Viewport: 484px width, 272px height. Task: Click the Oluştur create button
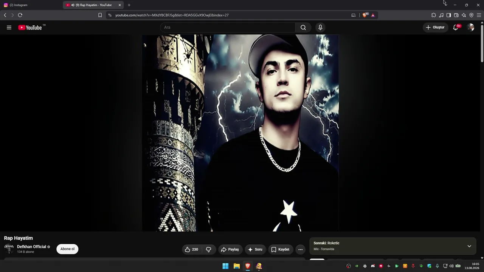(435, 27)
